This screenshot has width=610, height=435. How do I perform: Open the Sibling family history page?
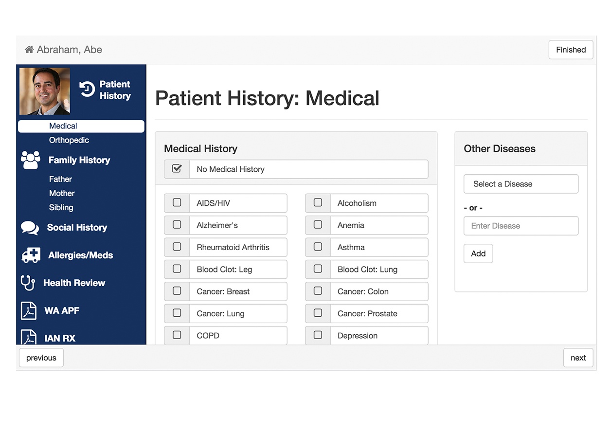pyautogui.click(x=61, y=207)
